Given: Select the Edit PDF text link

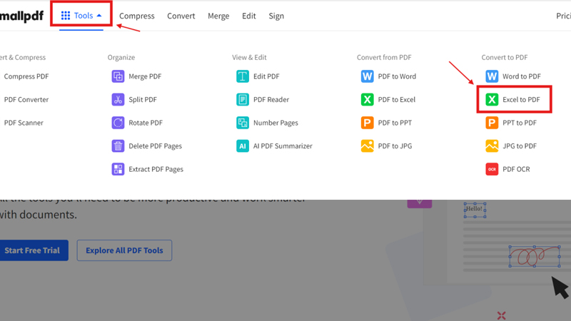Looking at the screenshot, I should pos(266,76).
